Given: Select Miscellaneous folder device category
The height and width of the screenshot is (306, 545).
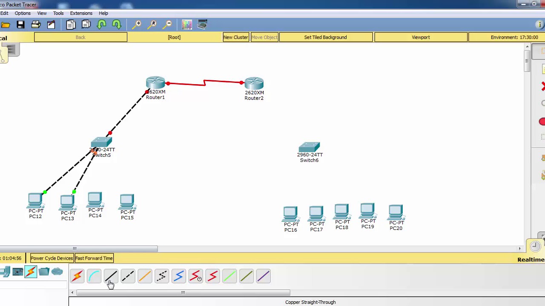Looking at the screenshot, I should (44, 272).
